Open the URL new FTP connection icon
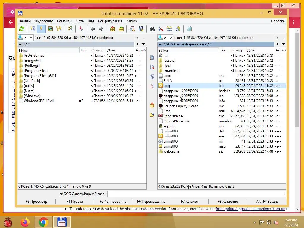304x228 pixels. [x=141, y=29]
